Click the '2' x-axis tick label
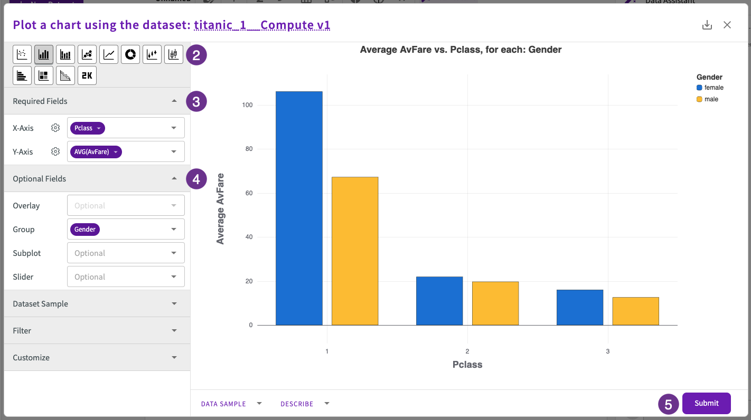The width and height of the screenshot is (751, 420). (467, 351)
